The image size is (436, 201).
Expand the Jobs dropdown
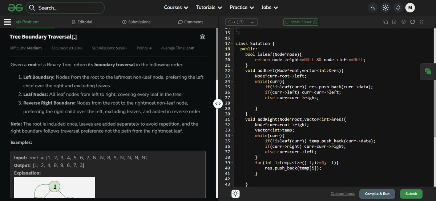pyautogui.click(x=270, y=8)
